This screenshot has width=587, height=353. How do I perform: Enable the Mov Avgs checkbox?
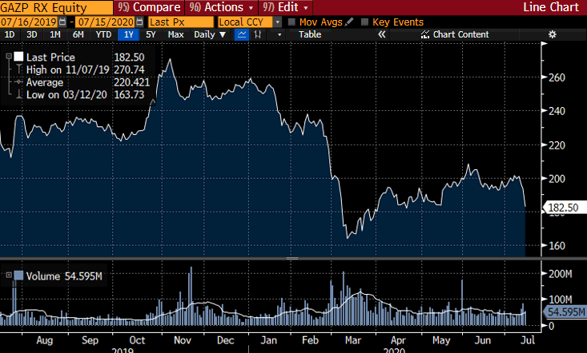click(x=292, y=21)
